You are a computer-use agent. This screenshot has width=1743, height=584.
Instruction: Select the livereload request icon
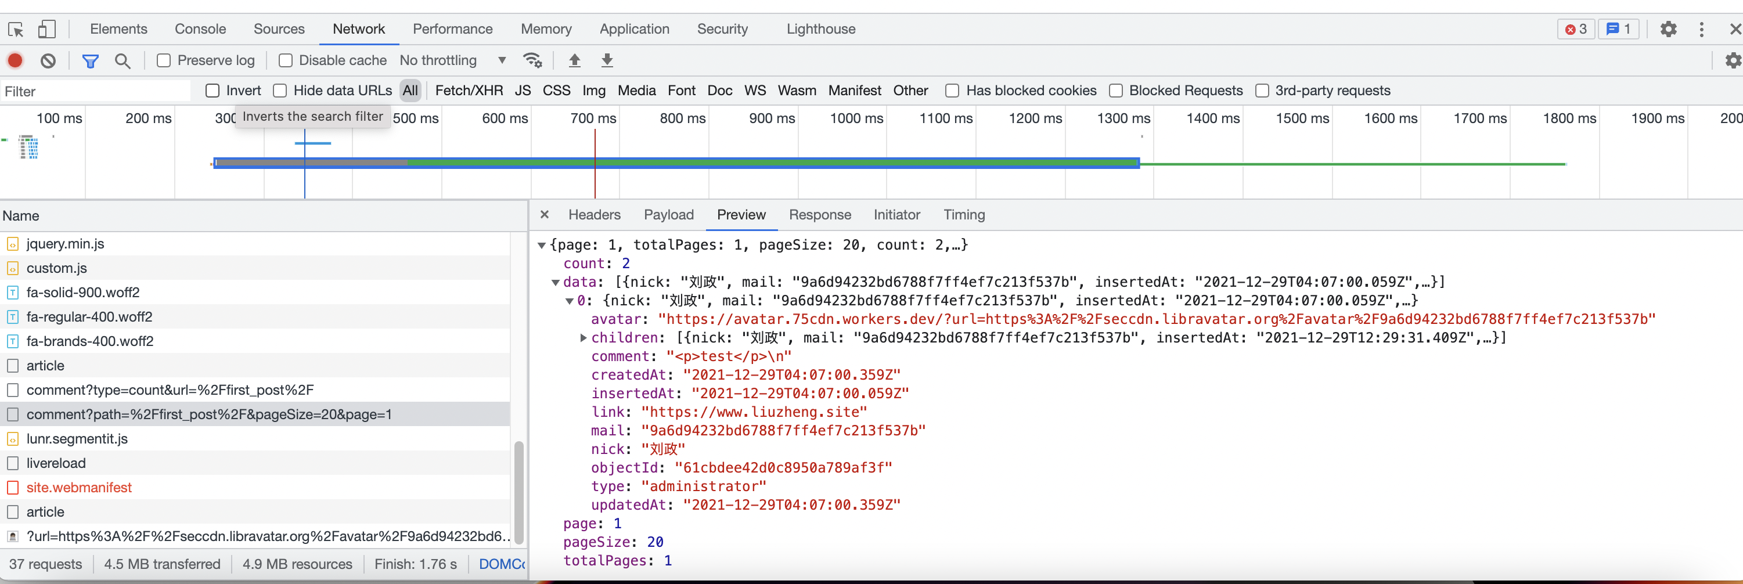point(13,463)
